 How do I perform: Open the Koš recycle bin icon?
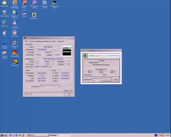coord(4,34)
